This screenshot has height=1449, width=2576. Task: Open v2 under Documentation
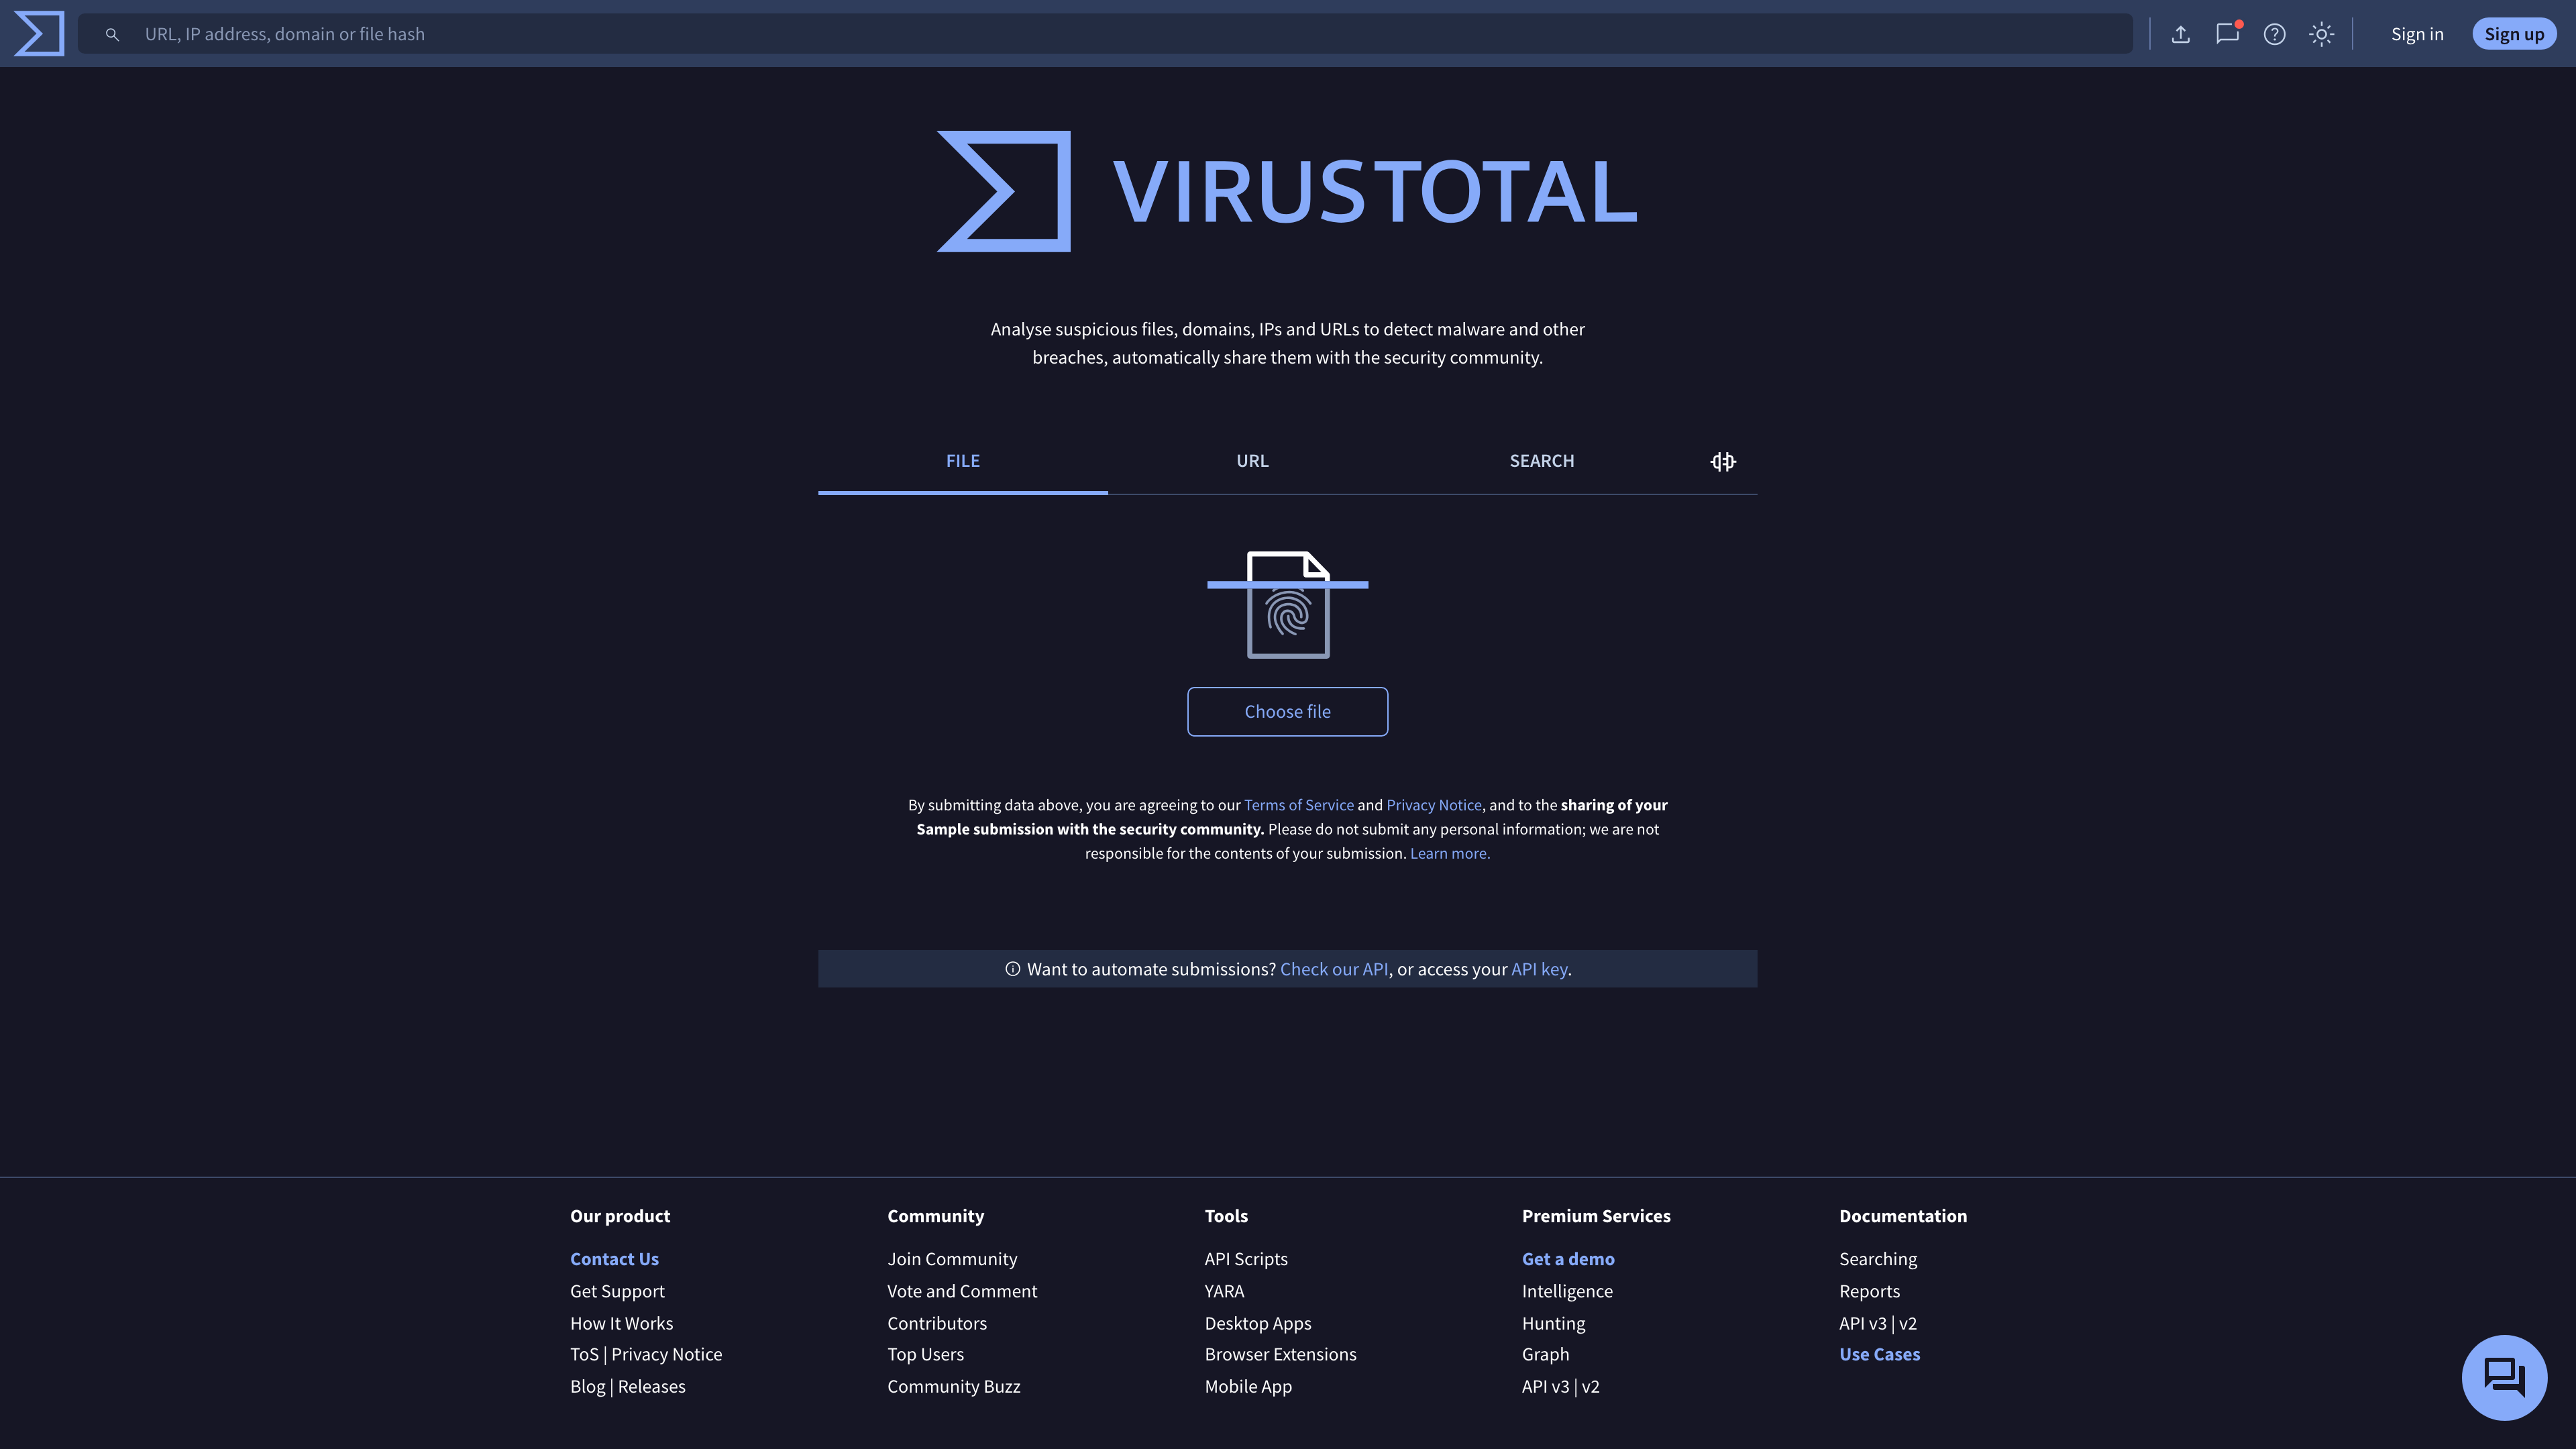pos(1907,1323)
